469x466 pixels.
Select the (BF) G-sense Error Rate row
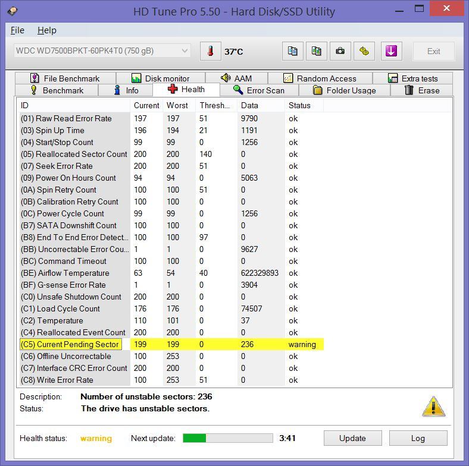pos(171,285)
